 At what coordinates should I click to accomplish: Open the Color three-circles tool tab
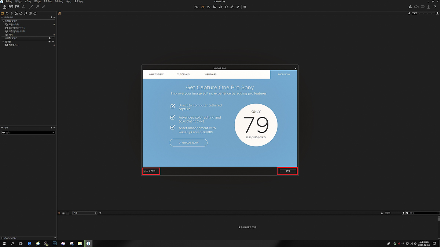[x=16, y=13]
